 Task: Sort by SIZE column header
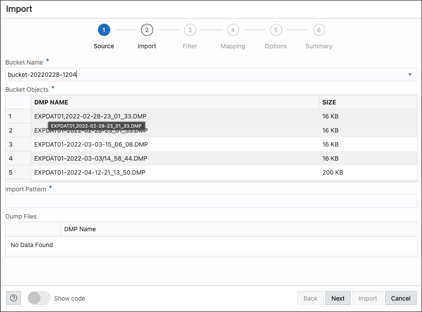pos(329,102)
